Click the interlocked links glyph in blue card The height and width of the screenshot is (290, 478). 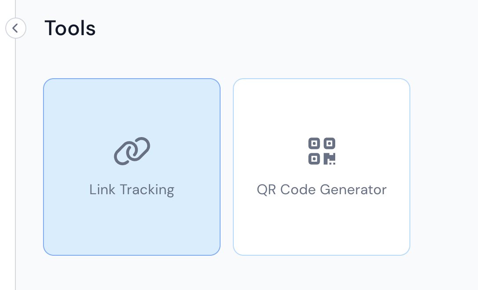pyautogui.click(x=132, y=151)
